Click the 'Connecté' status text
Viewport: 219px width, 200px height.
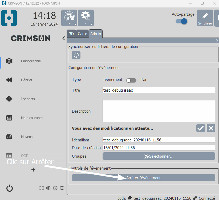pos(207,198)
